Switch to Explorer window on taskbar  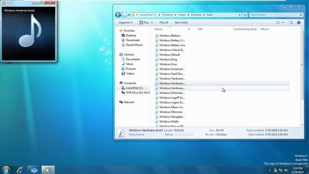34,170
